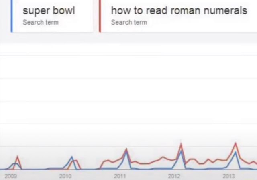Image resolution: width=257 pixels, height=180 pixels.
Task: Click the small blue peak in 2009
Action: (15, 163)
